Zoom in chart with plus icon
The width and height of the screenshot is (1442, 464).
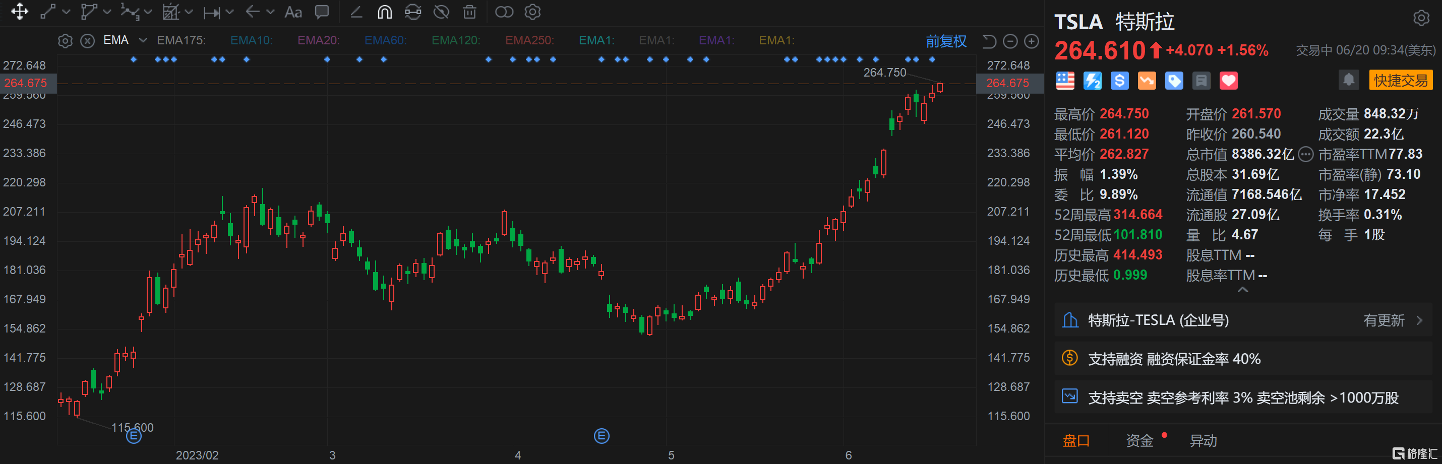(1032, 41)
